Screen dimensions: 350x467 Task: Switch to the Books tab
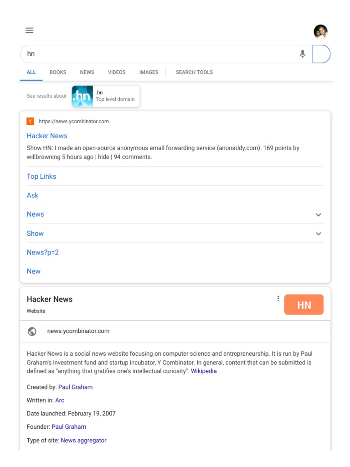58,73
